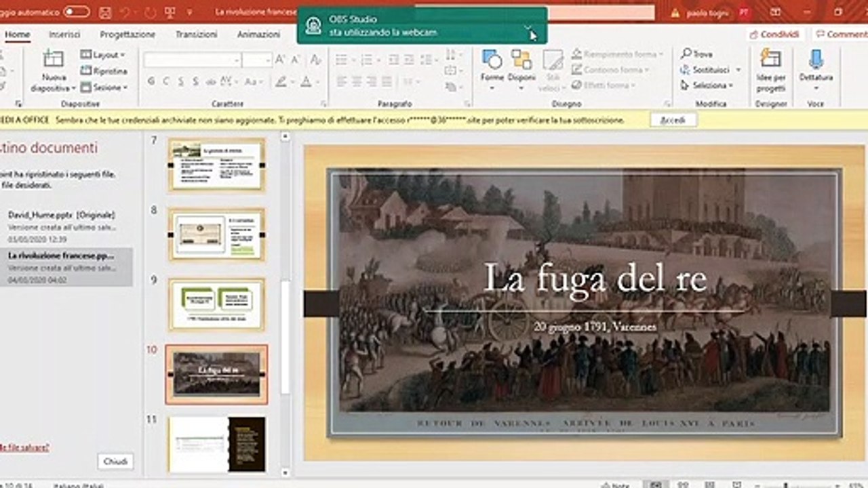Start presentation from beginning icon
868x488 pixels.
tap(170, 12)
